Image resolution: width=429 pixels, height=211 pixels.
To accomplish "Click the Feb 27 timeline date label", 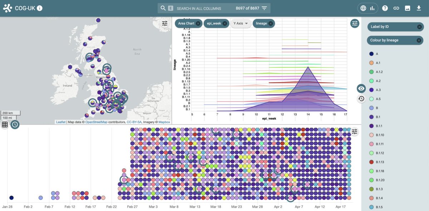I will click(x=133, y=207).
